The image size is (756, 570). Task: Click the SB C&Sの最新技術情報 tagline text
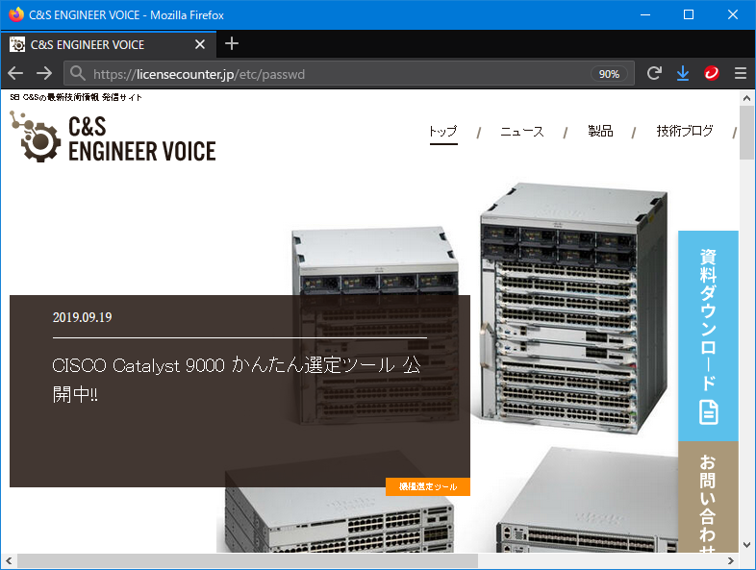pos(76,97)
